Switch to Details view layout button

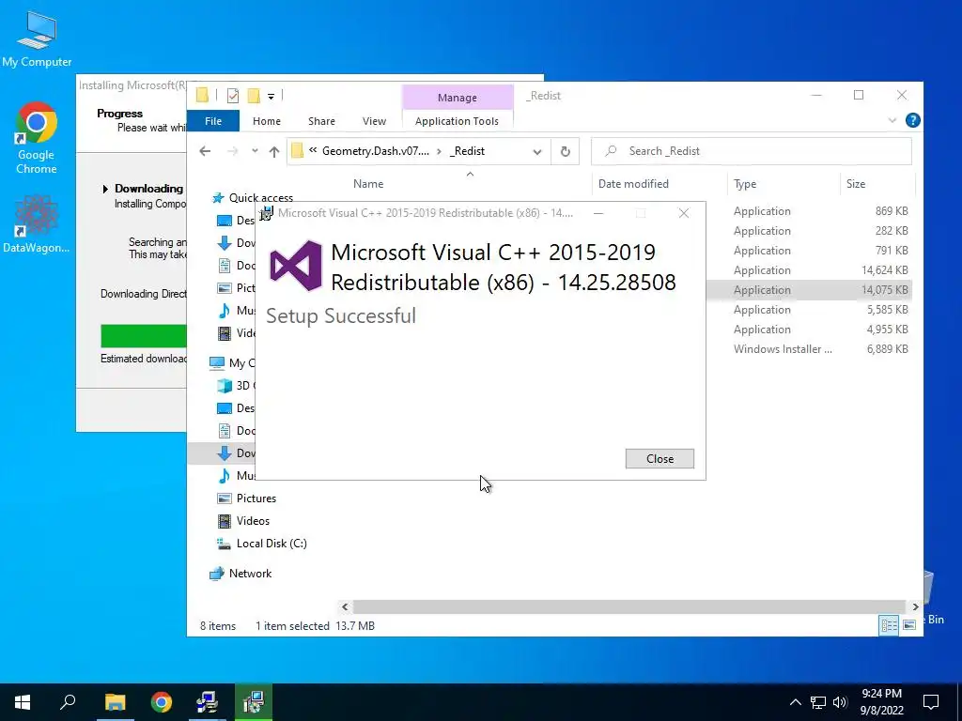tap(889, 625)
